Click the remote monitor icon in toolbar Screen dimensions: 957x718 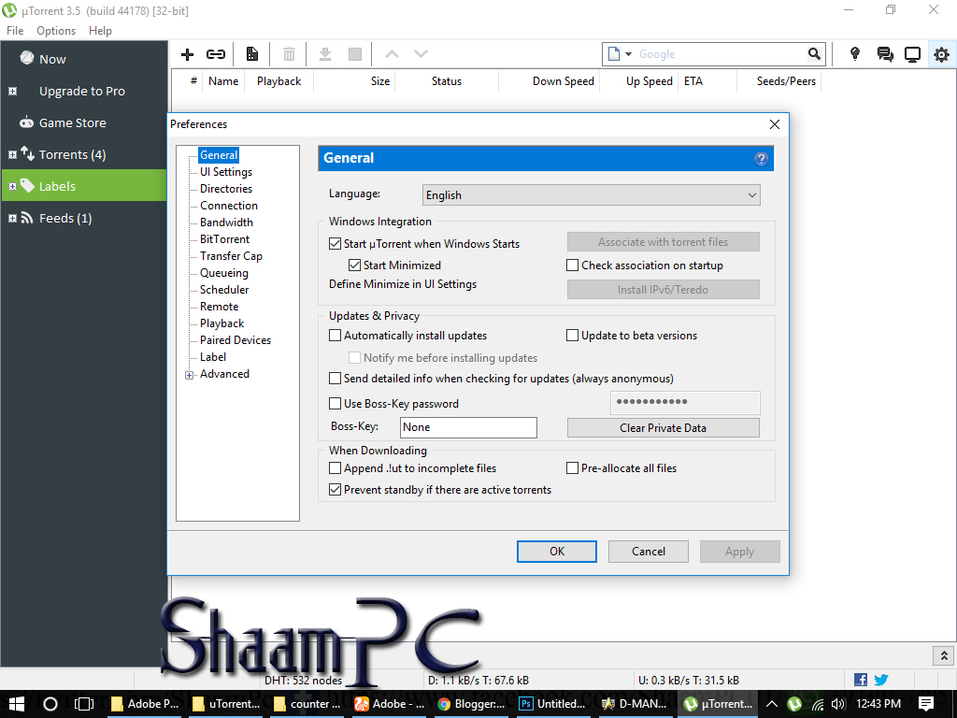(x=912, y=54)
